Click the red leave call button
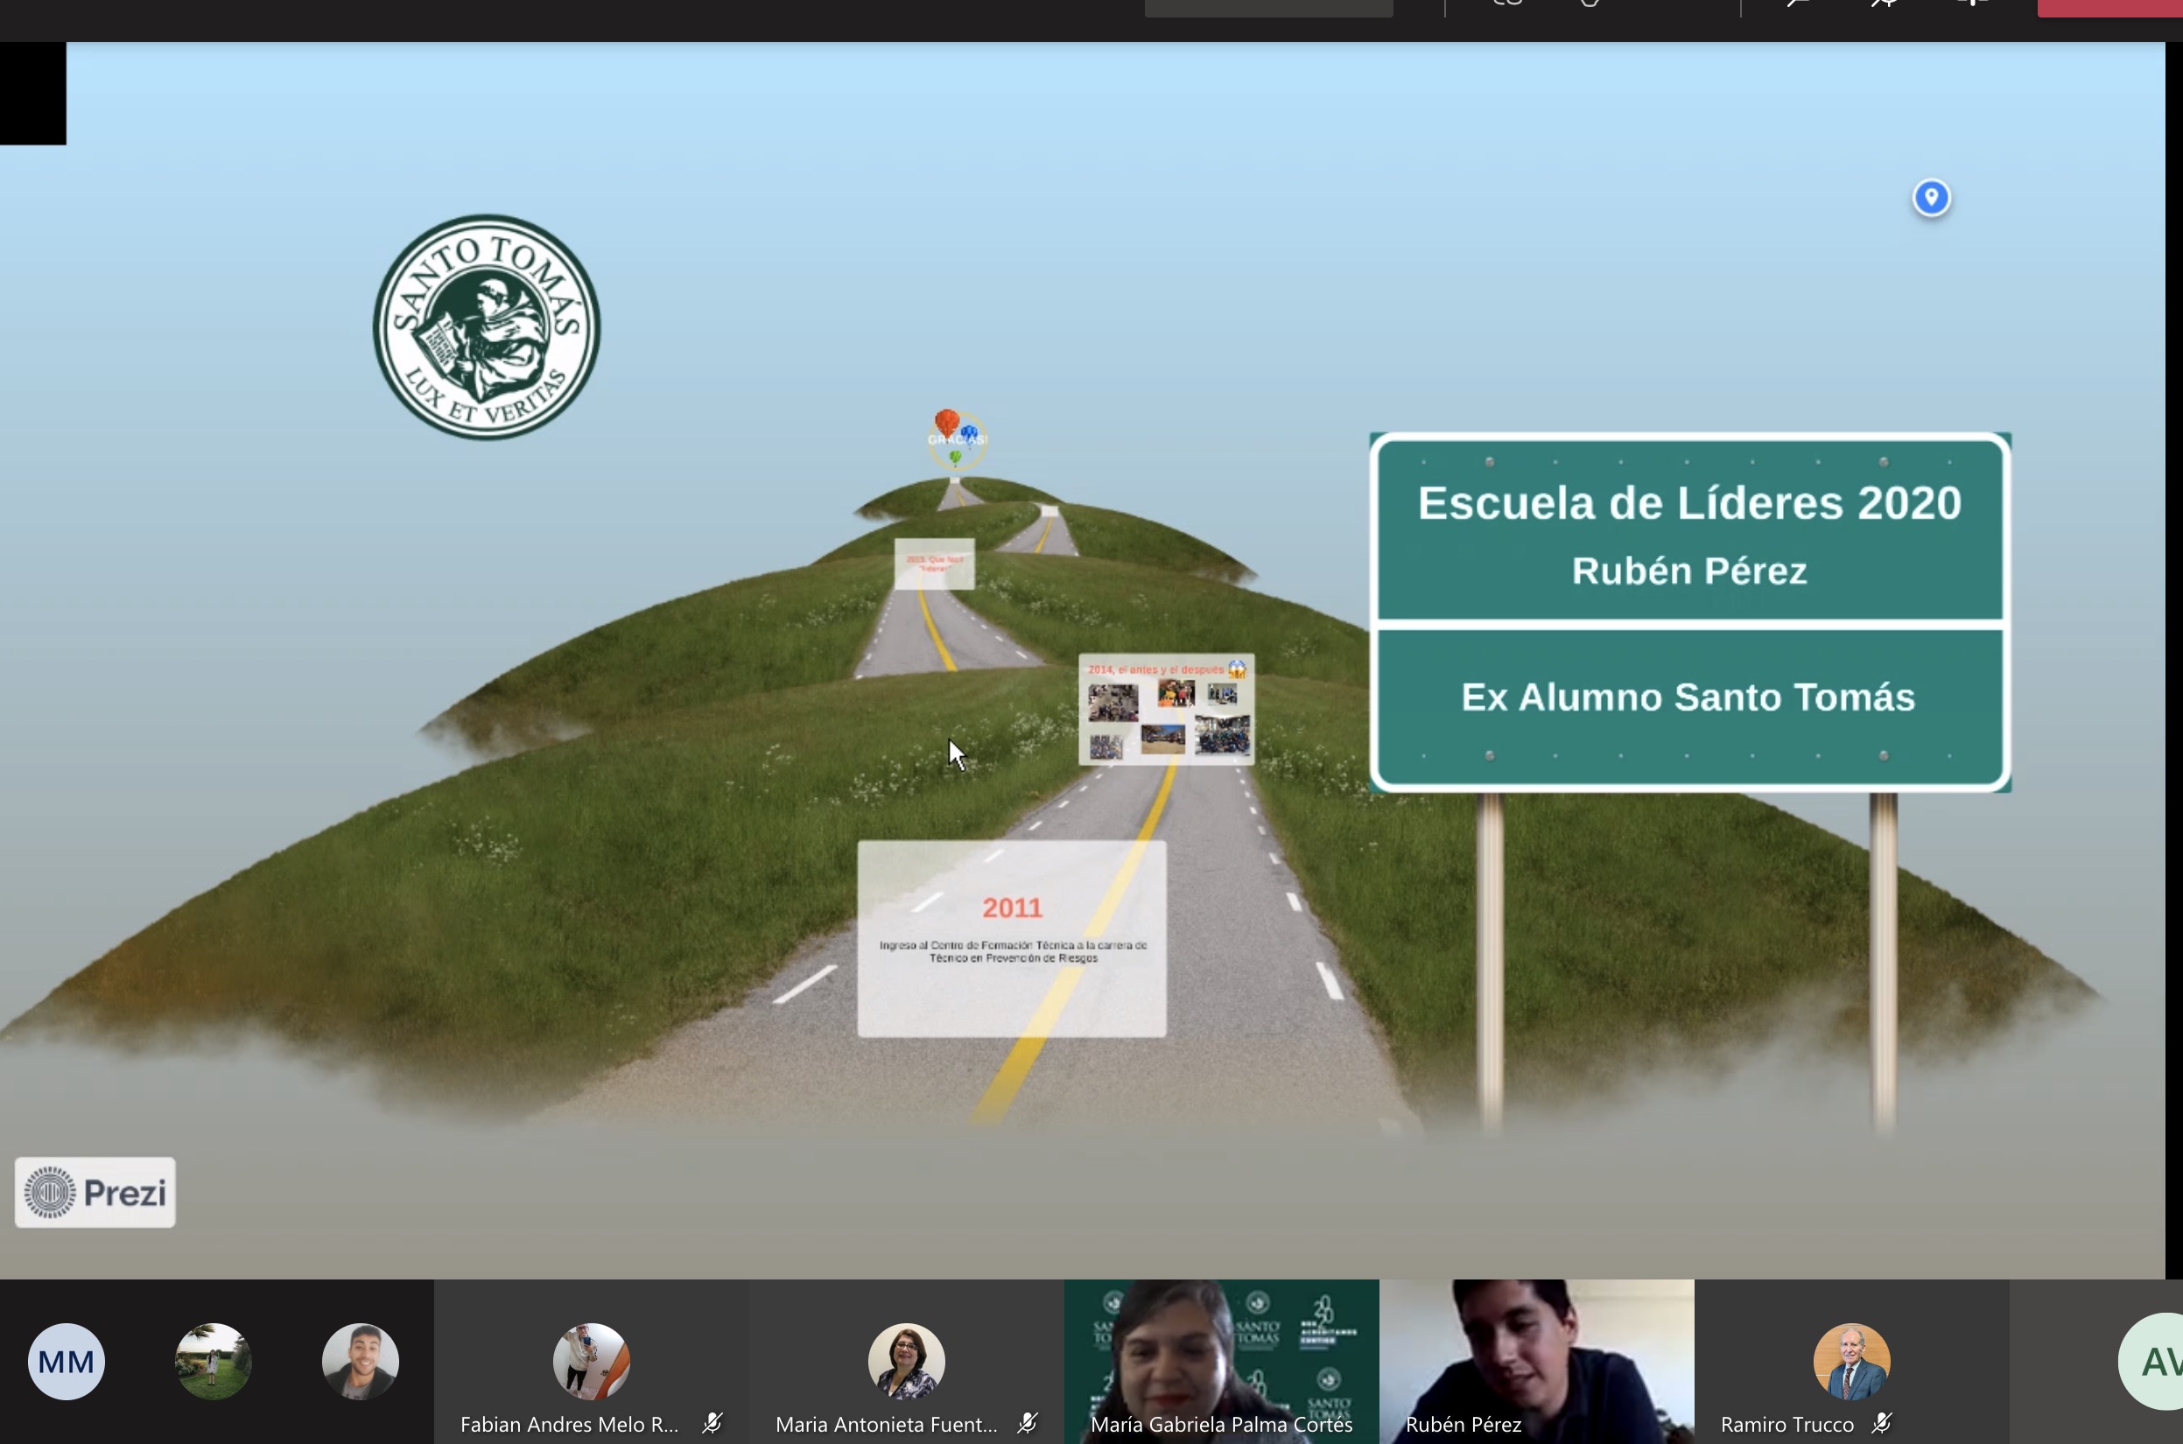This screenshot has width=2183, height=1444. pyautogui.click(x=2109, y=7)
